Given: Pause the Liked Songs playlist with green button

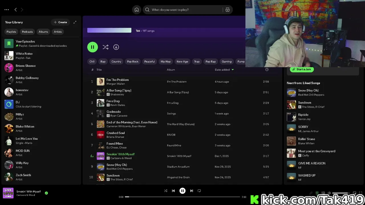Looking at the screenshot, I should click(92, 47).
